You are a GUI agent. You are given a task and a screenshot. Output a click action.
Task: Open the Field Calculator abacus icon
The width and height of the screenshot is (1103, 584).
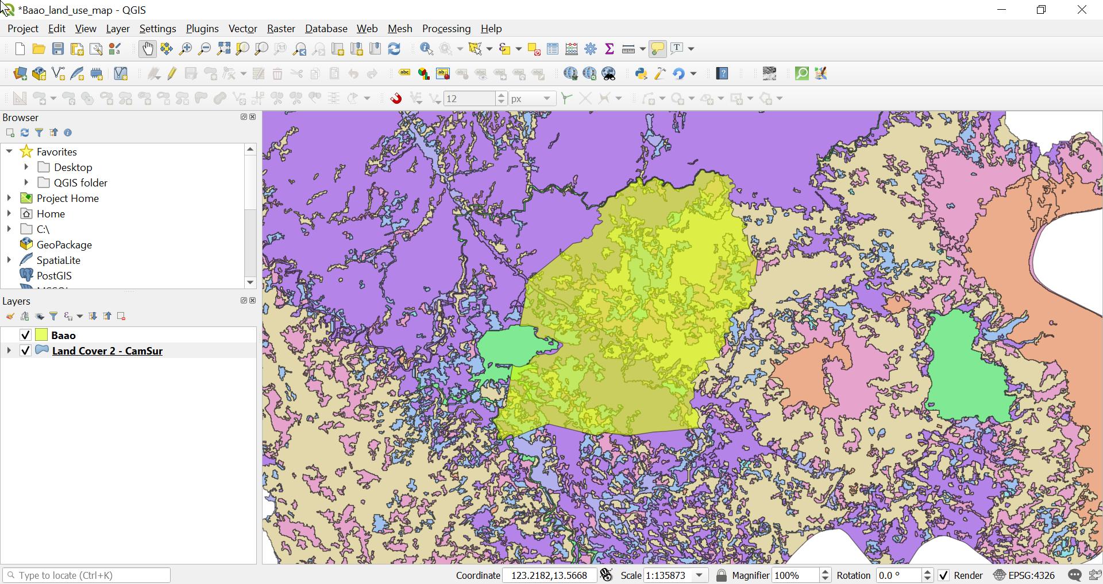(572, 49)
